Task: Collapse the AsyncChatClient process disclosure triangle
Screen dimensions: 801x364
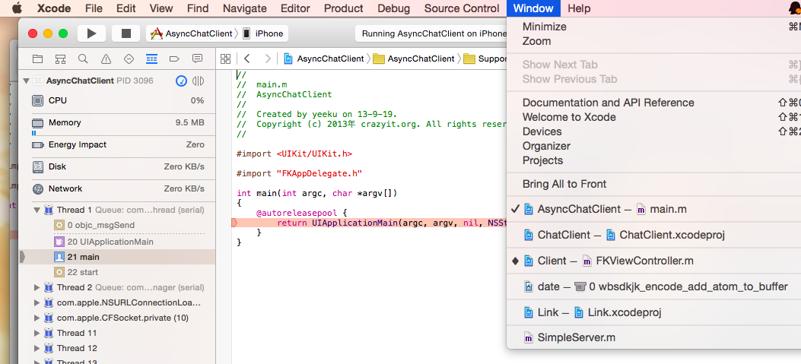Action: (26, 81)
